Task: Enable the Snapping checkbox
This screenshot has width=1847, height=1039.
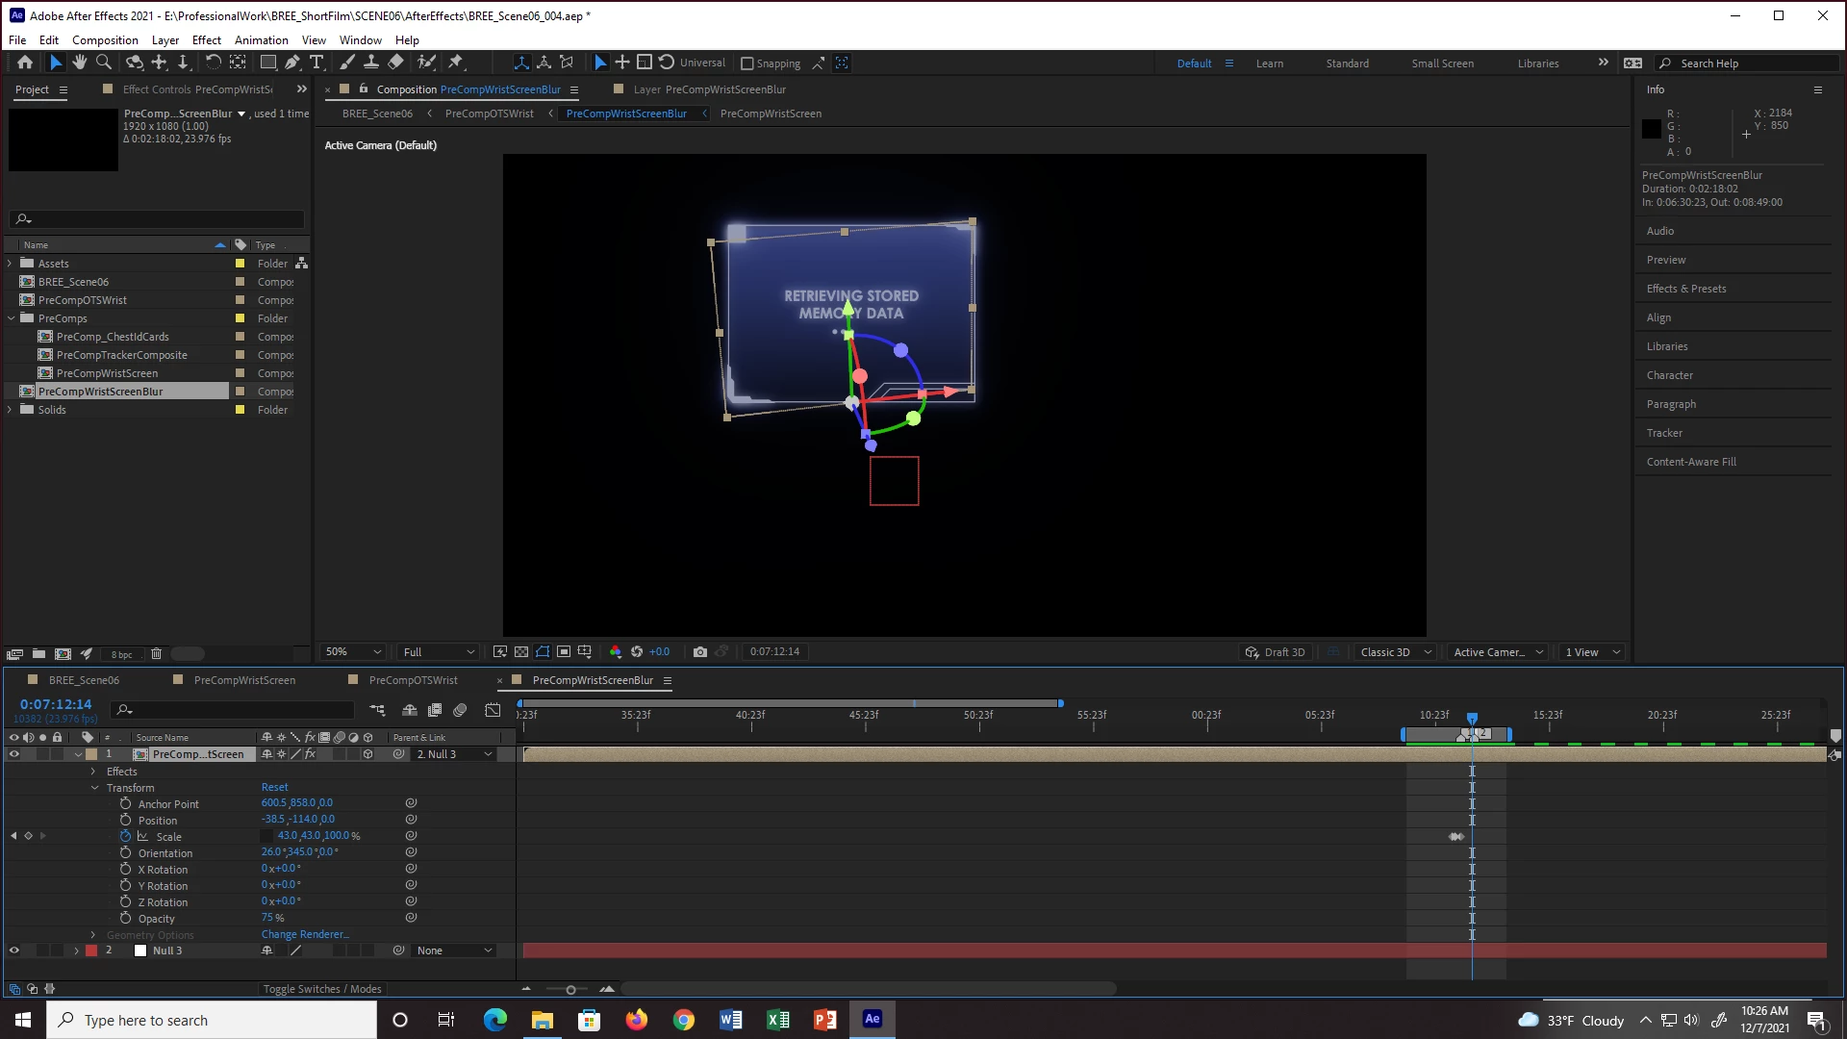Action: click(x=746, y=63)
